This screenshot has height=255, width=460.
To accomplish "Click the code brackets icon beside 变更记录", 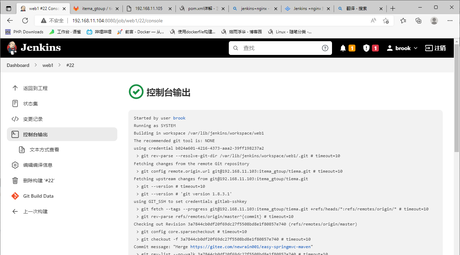I will click(x=15, y=119).
